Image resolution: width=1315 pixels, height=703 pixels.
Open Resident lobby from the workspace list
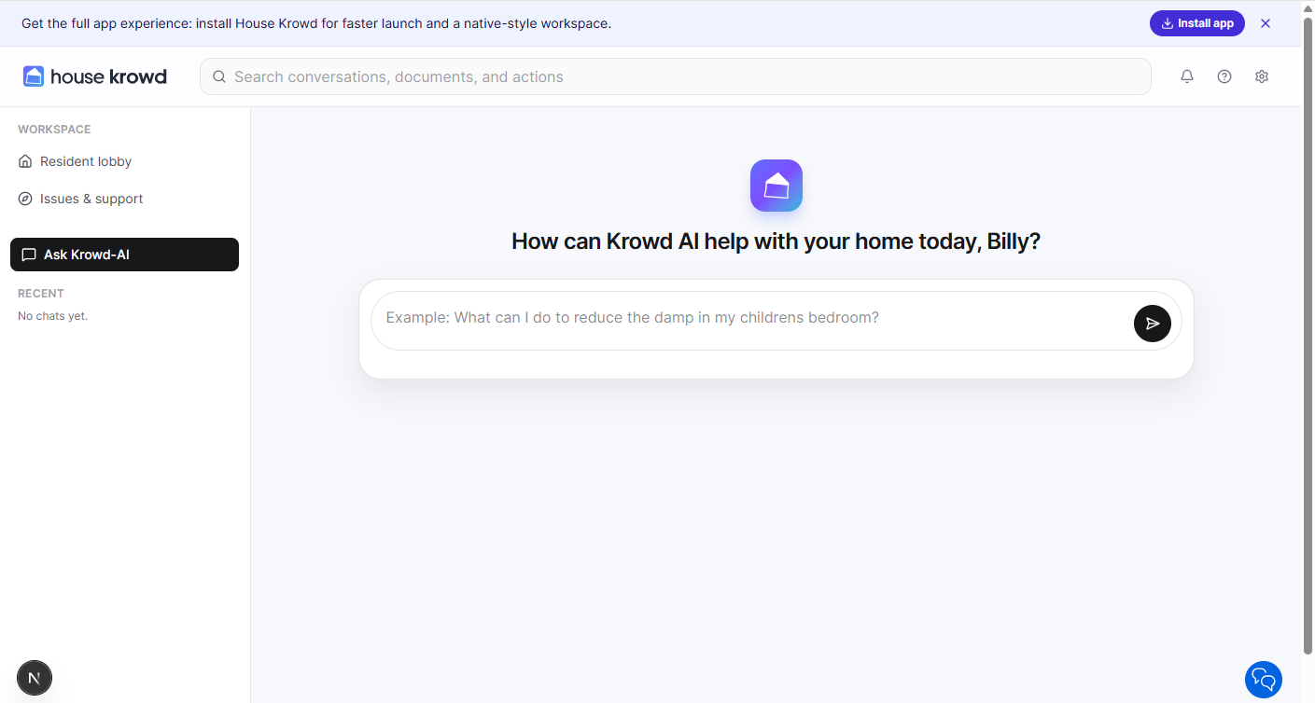pyautogui.click(x=84, y=160)
